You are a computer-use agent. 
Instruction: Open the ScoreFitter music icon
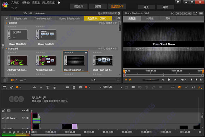pos(41,87)
